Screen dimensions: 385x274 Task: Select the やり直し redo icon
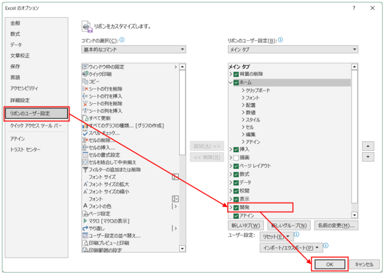click(85, 228)
